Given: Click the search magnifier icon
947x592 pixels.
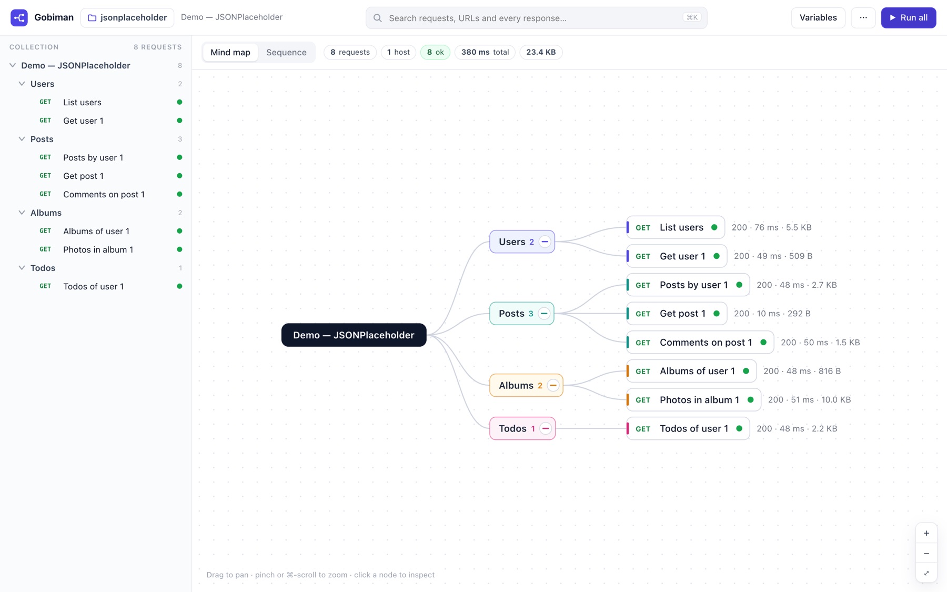Looking at the screenshot, I should click(x=378, y=18).
